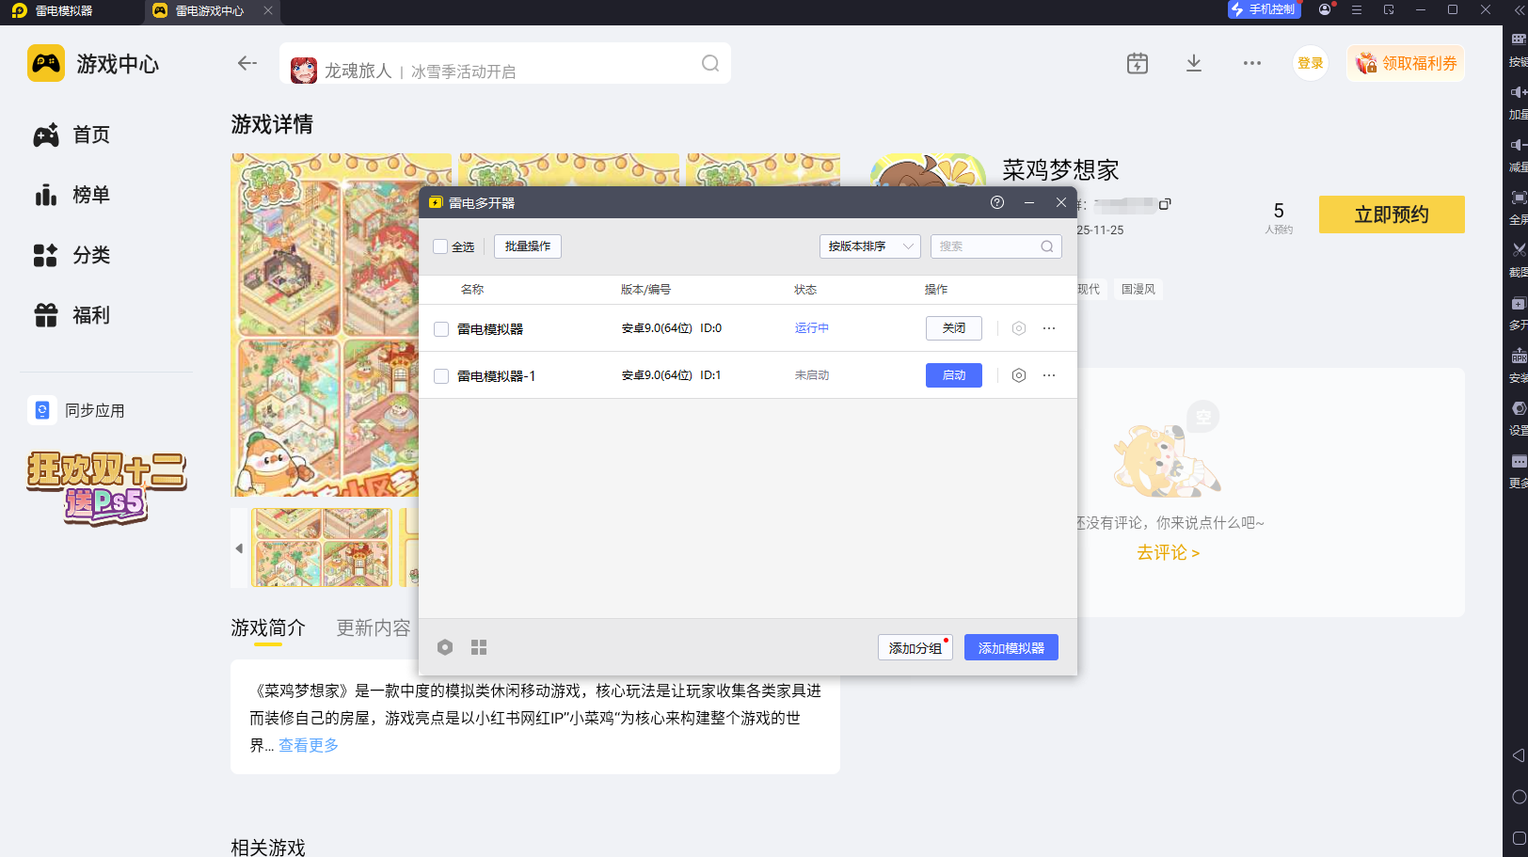Click 立即预约 to pre-register for 菜鸡梦想家
The width and height of the screenshot is (1528, 857).
point(1392,214)
